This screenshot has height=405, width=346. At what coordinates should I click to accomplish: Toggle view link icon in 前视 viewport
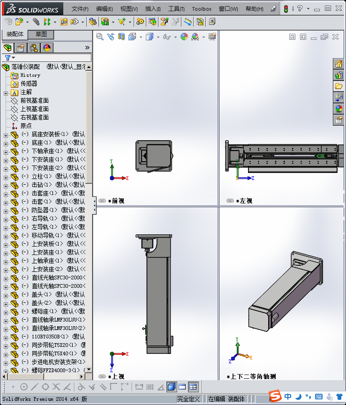coord(102,201)
